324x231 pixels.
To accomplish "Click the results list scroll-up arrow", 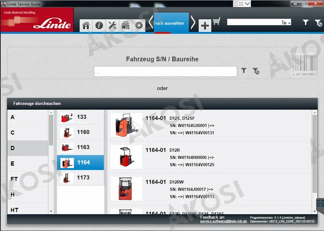I will [315, 113].
